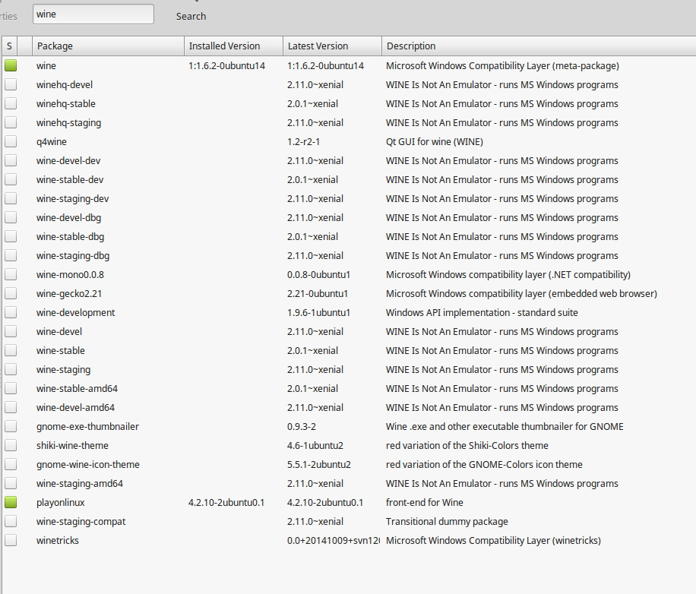This screenshot has width=696, height=594.
Task: Toggle the installed checkbox for wine package
Action: (x=11, y=65)
